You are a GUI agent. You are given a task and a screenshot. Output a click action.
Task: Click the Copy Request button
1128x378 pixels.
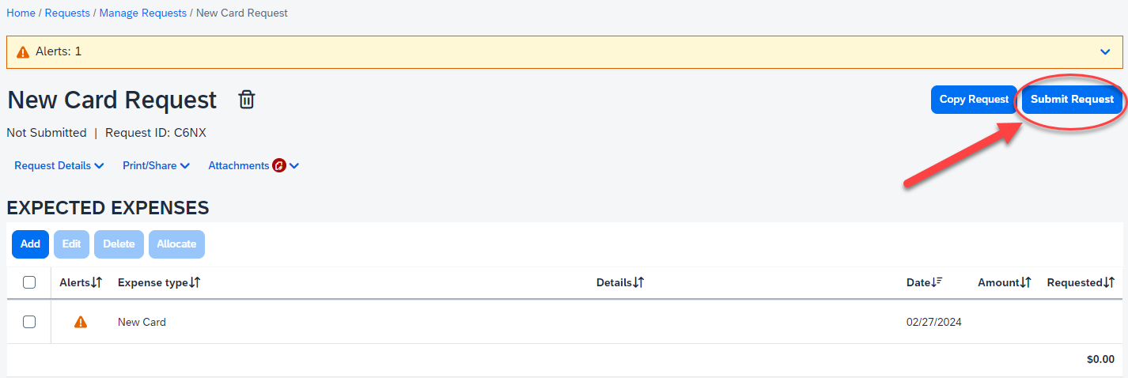974,100
